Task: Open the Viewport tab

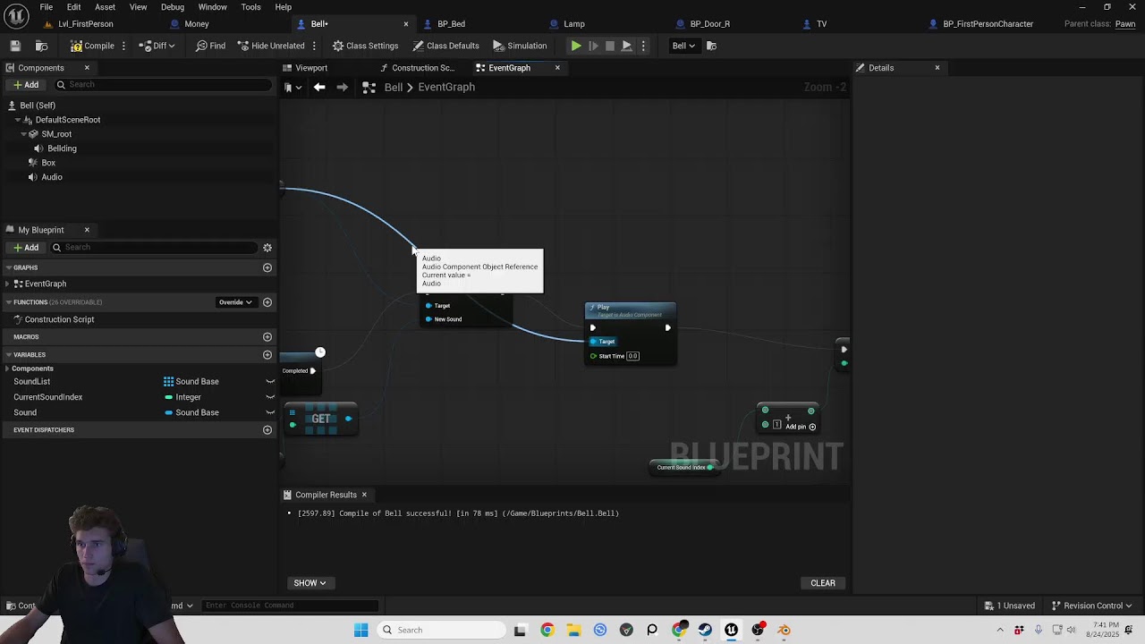Action: pos(311,68)
